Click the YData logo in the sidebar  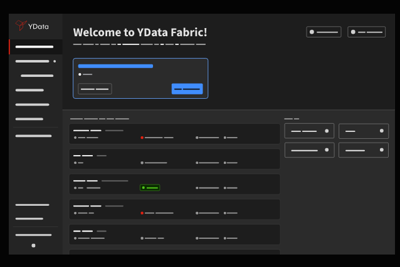point(32,26)
